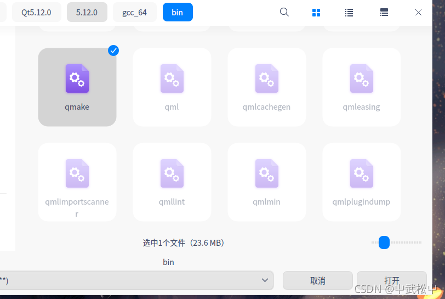Click the qmake file name label
The height and width of the screenshot is (299, 445).
tap(77, 107)
